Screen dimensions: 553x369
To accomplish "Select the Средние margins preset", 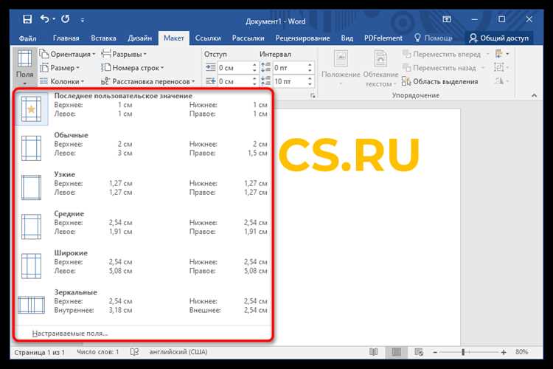I will tap(143, 227).
